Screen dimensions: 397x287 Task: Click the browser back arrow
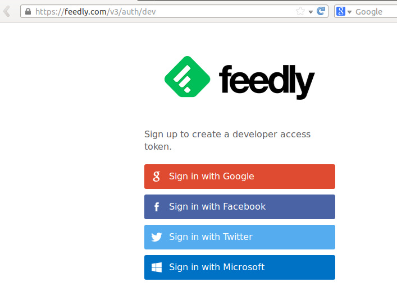tap(7, 11)
